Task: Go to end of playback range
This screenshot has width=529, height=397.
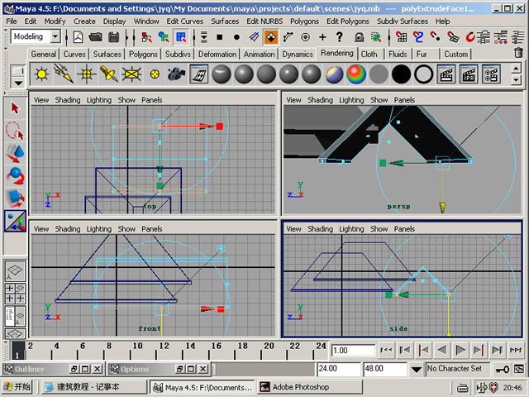Action: [516, 350]
